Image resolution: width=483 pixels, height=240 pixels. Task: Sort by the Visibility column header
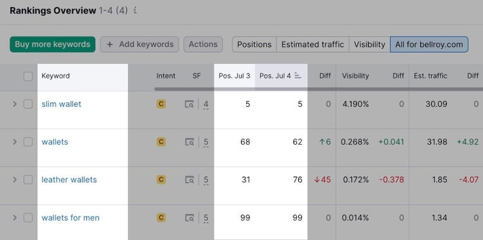pyautogui.click(x=355, y=76)
